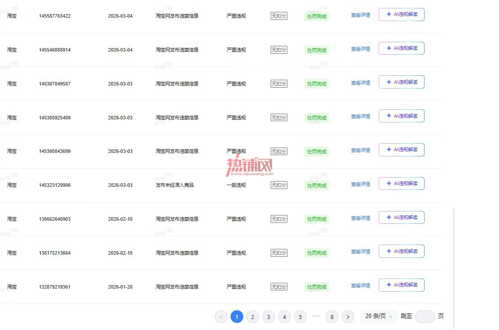Go to last page 8
The image size is (499, 330).
click(332, 317)
